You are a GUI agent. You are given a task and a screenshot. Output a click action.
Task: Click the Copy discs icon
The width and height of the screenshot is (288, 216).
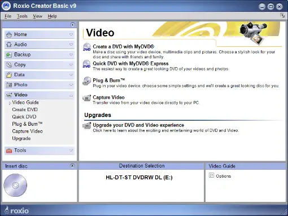coord(9,65)
